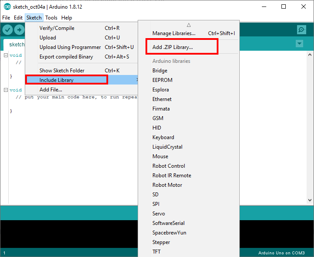
Task: Click the Verify checkmark toolbar button
Action: click(x=8, y=30)
